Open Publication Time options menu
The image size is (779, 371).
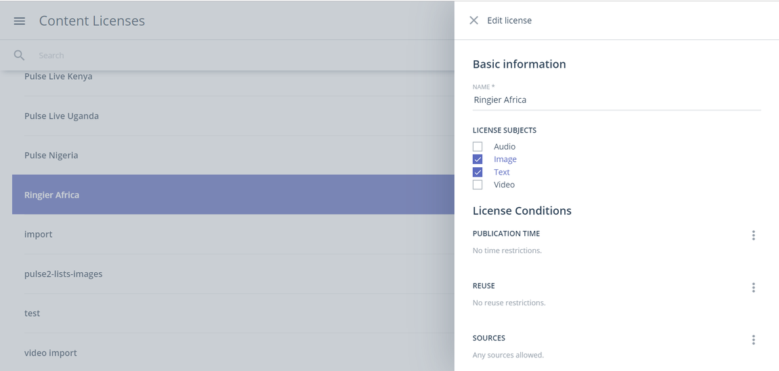(753, 236)
